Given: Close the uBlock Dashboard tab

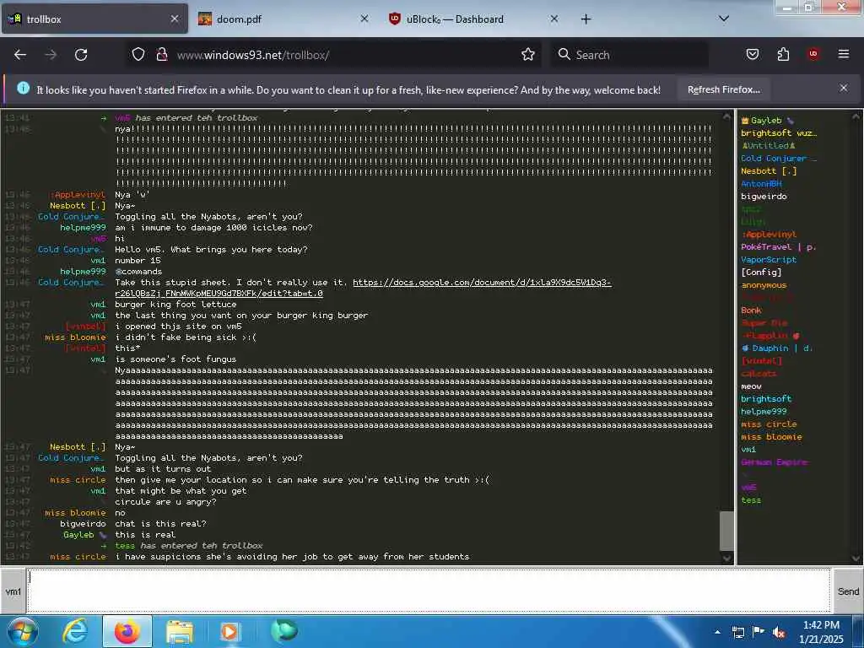Looking at the screenshot, I should (554, 19).
